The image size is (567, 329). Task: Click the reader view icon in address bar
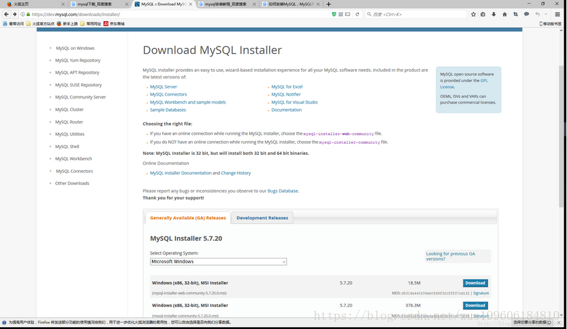(x=348, y=15)
